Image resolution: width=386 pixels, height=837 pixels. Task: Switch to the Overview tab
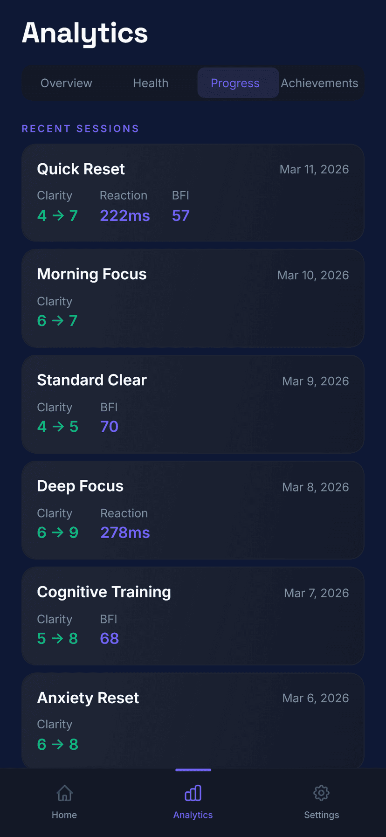(x=66, y=83)
